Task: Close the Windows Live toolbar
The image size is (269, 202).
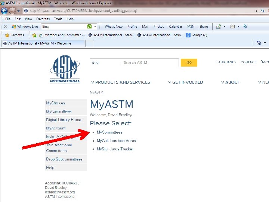Action: [x=5, y=27]
